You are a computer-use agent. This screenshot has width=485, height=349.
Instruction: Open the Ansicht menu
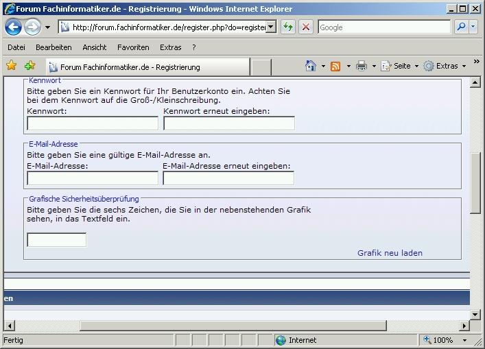coord(95,47)
